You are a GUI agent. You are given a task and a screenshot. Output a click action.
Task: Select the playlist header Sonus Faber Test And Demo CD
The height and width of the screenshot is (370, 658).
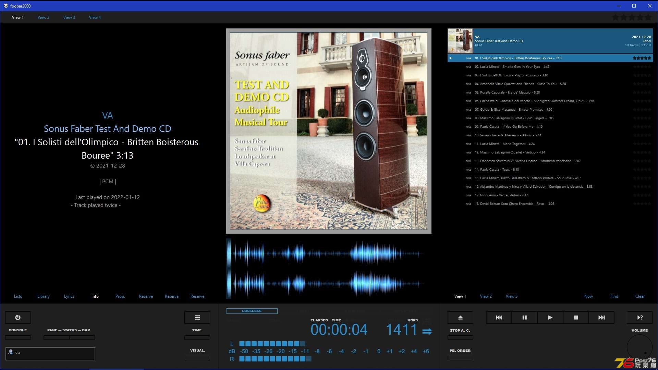click(550, 41)
